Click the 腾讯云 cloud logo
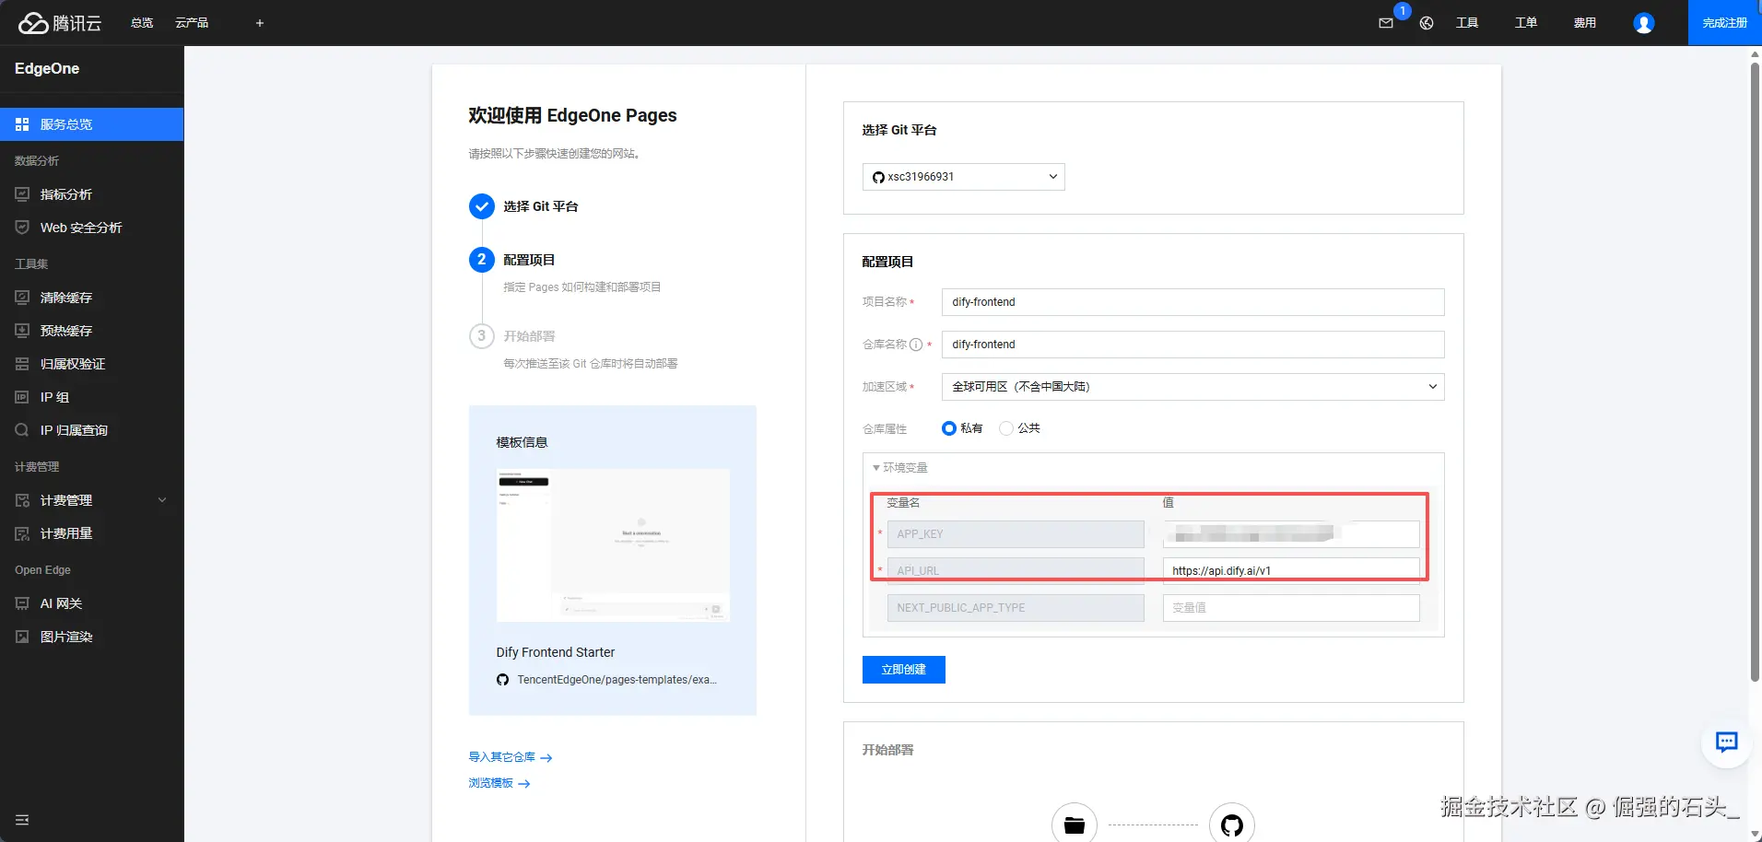Image resolution: width=1762 pixels, height=842 pixels. point(60,23)
